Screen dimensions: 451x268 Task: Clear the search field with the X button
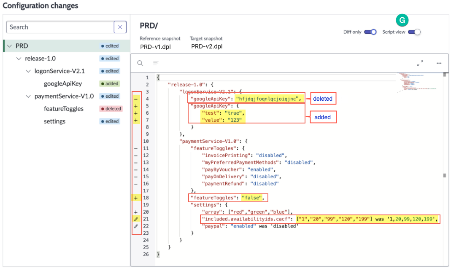[x=120, y=27]
